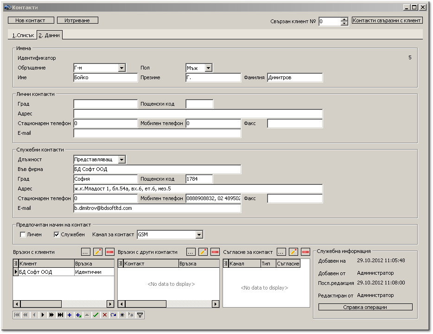Open the Справка операции report
This screenshot has width=433, height=334.
coord(365,307)
